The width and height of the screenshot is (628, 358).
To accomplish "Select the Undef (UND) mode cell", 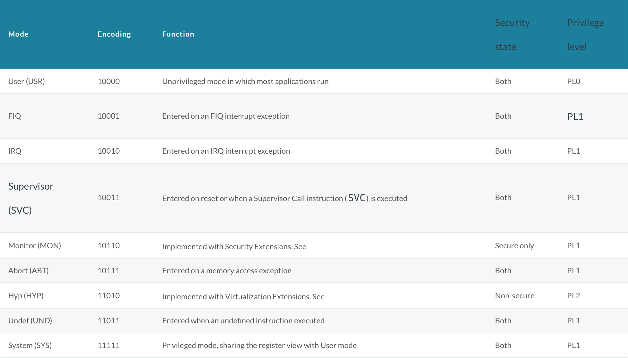I will pos(30,321).
